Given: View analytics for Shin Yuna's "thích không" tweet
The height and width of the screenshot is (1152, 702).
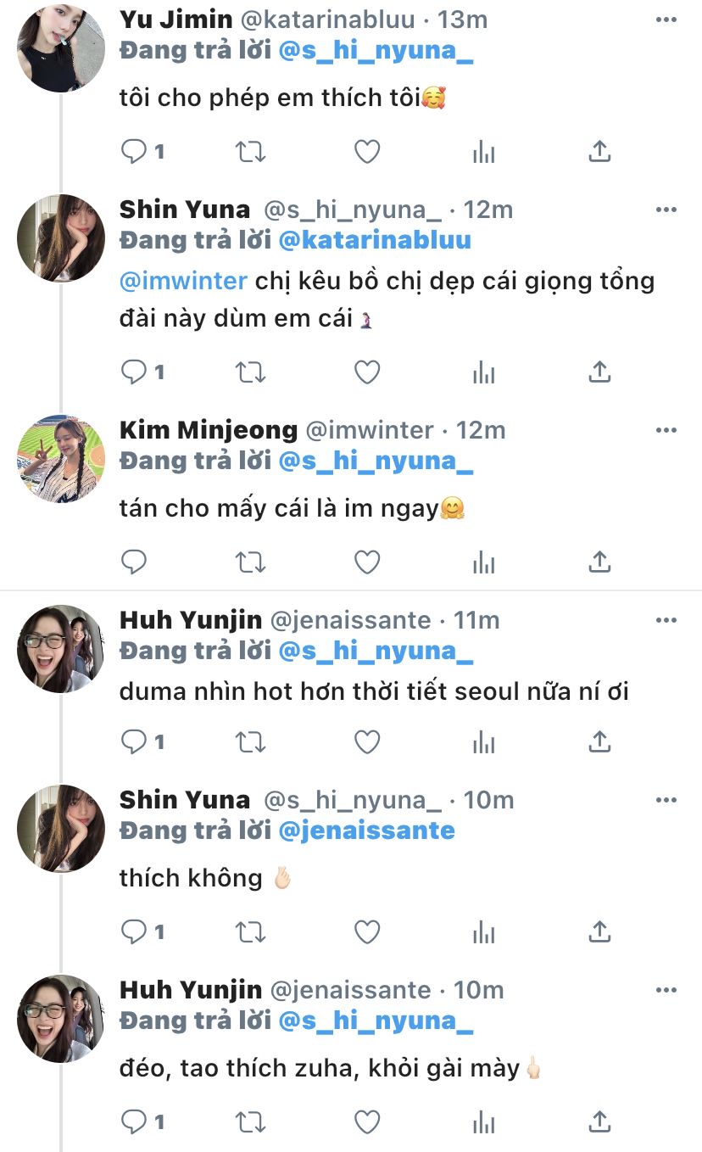Looking at the screenshot, I should (483, 932).
